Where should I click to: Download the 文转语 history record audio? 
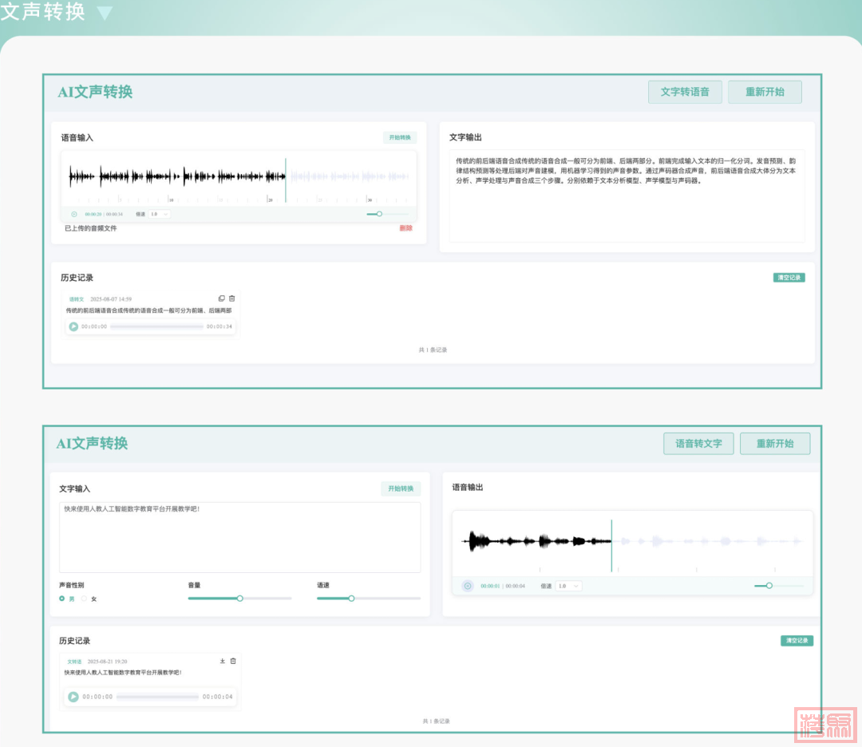[223, 661]
